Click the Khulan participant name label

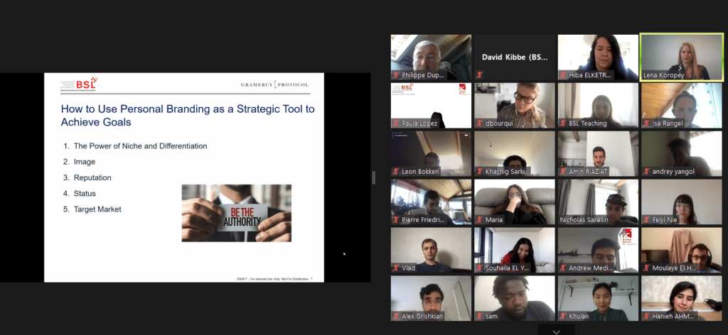point(579,316)
